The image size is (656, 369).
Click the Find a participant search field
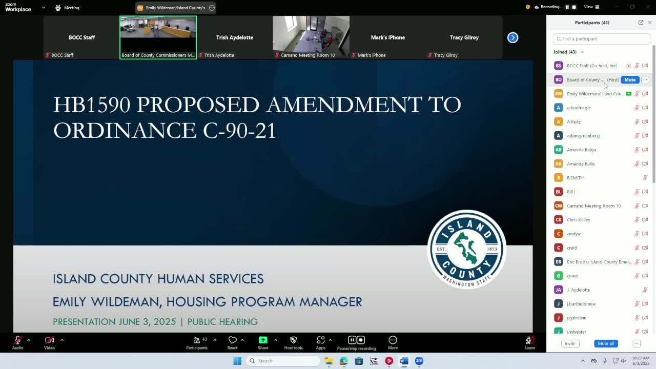tap(602, 39)
